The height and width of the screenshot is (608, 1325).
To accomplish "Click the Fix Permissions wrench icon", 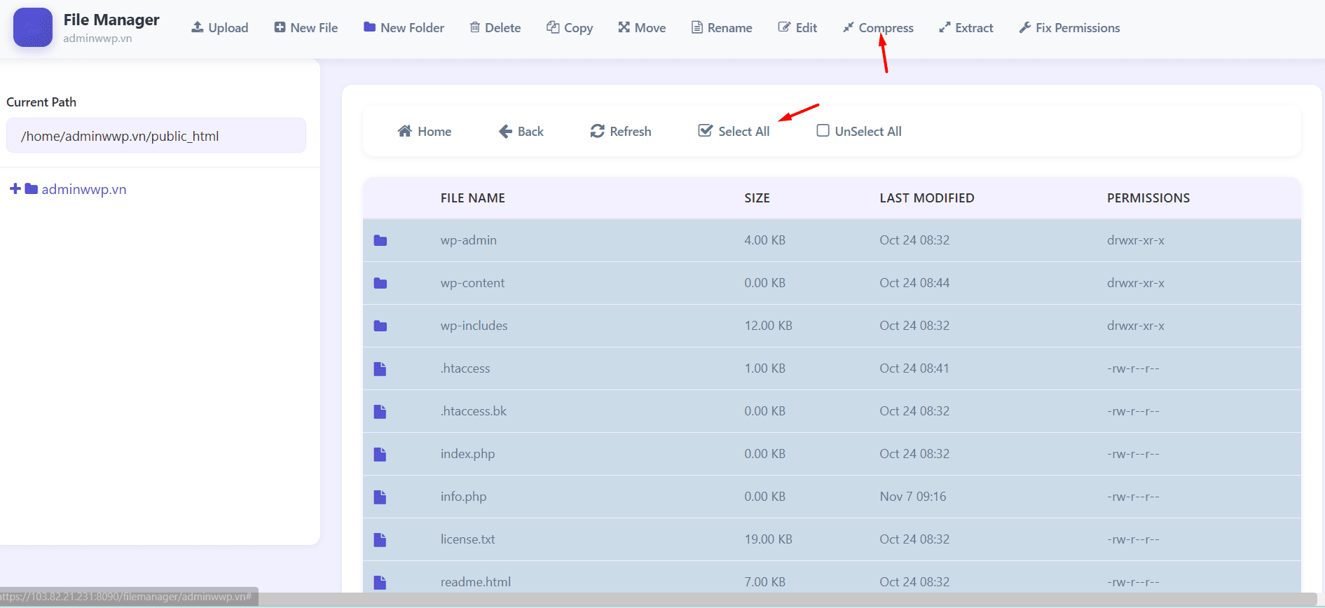I will [1025, 27].
